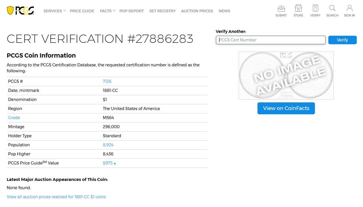This screenshot has width=363, height=207.
Task: Open the News section
Action: tap(224, 11)
